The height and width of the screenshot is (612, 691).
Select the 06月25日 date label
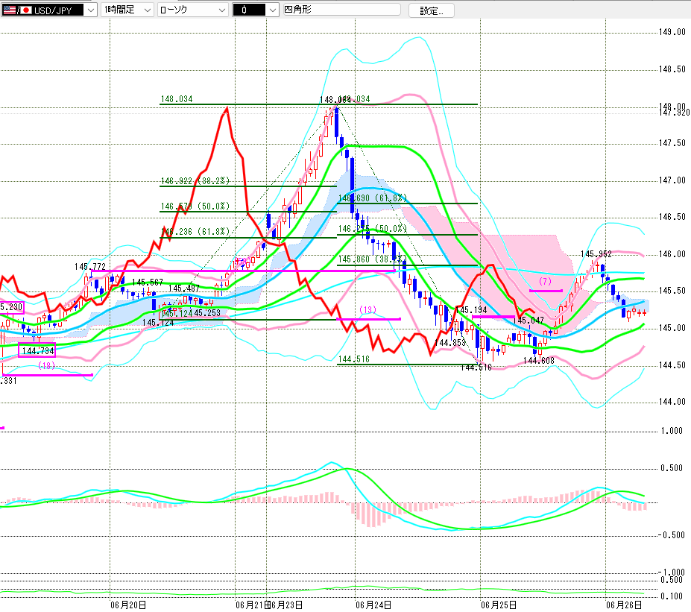click(499, 605)
